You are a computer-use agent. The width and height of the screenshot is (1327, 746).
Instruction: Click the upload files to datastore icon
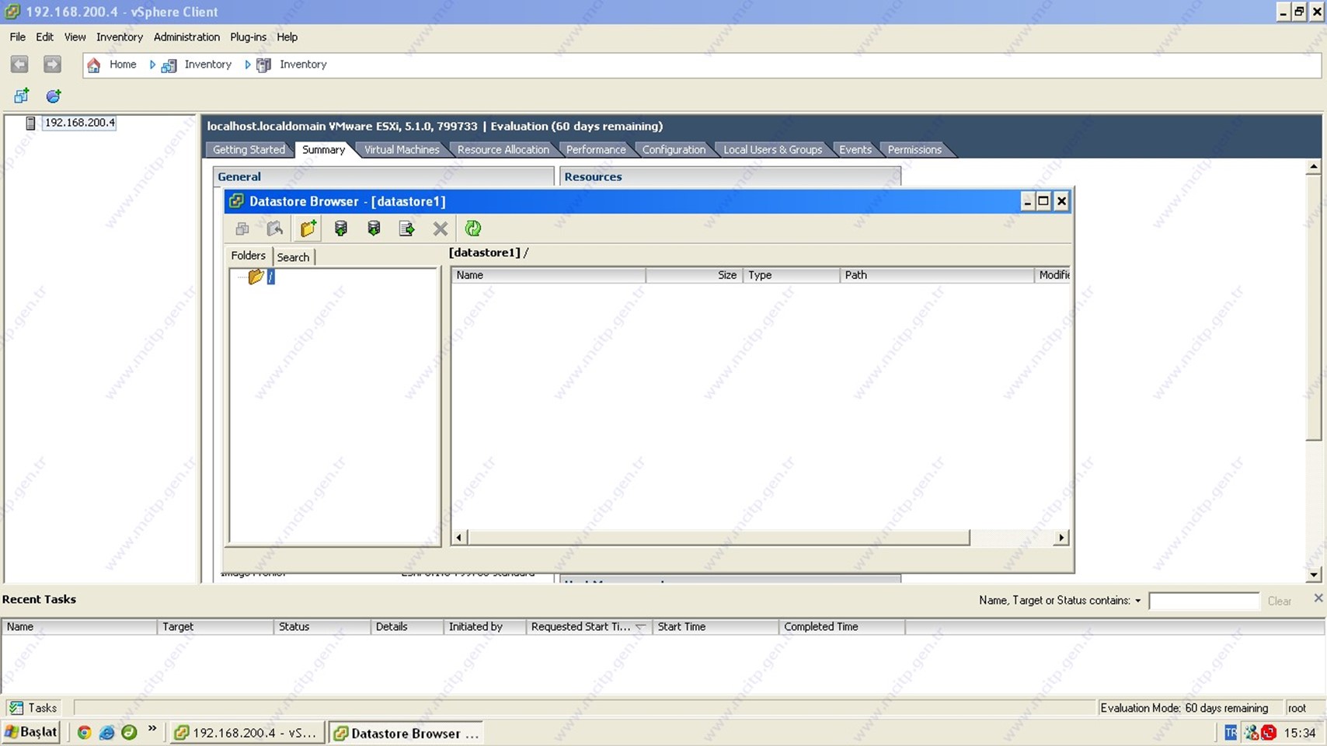(340, 228)
